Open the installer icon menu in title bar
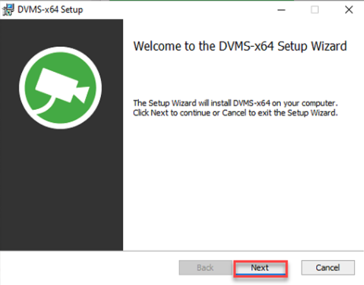 pos(8,9)
